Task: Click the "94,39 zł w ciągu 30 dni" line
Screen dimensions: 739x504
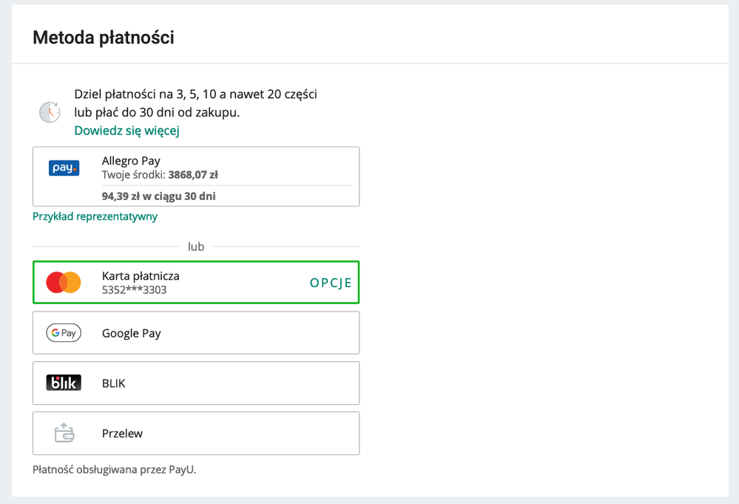Action: point(159,196)
